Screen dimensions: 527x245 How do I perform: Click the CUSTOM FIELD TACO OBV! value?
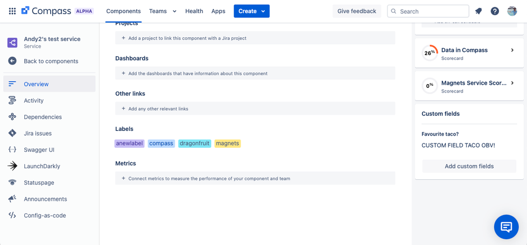click(458, 146)
